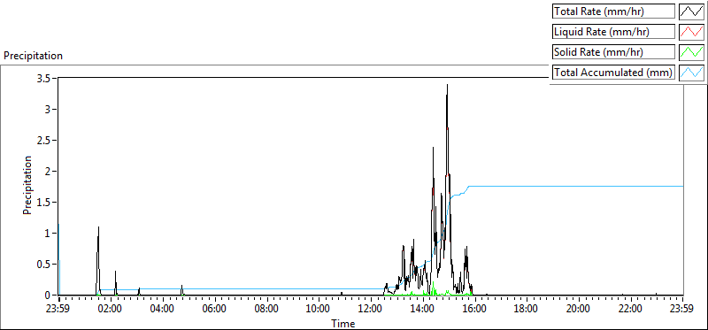Click the ending 23:59 x-axis time label
Image resolution: width=708 pixels, height=330 pixels.
point(682,309)
